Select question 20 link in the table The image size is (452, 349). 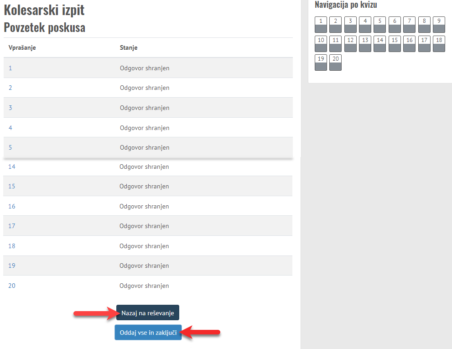pyautogui.click(x=12, y=286)
